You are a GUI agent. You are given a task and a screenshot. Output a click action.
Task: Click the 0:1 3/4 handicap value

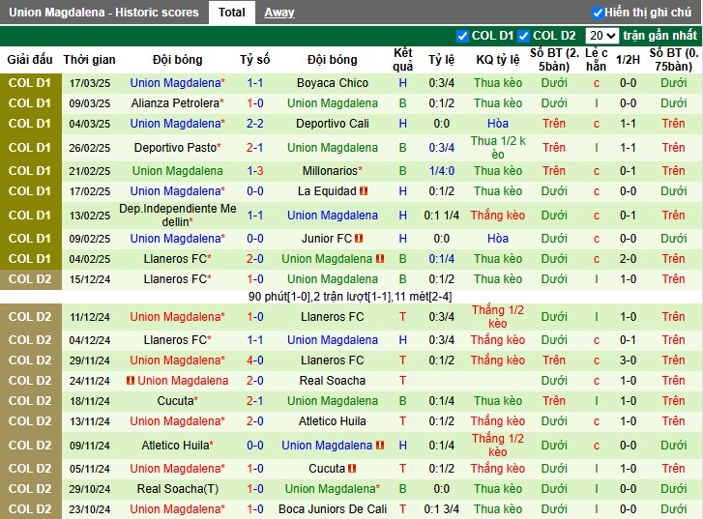[x=441, y=509]
